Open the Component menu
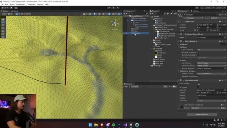This screenshot has height=128, width=227. click(31, 4)
